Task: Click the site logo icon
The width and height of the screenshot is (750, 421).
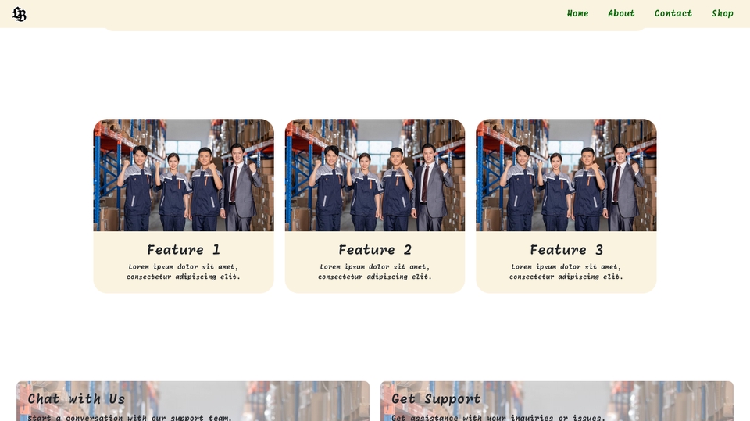Action: (x=19, y=14)
